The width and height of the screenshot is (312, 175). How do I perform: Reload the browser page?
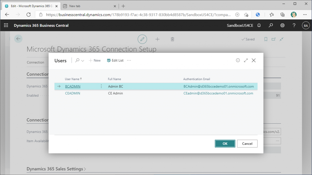(x=29, y=15)
